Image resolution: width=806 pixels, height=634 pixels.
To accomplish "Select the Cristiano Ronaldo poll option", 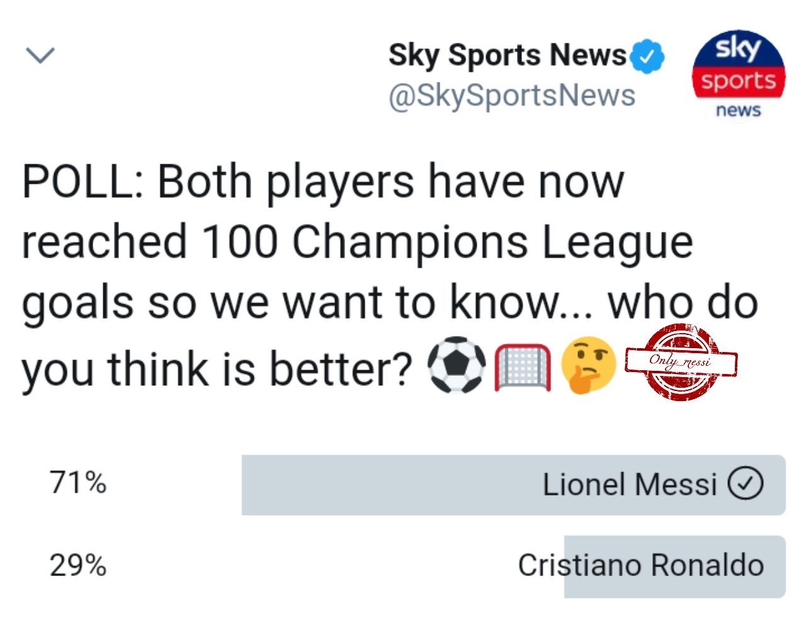I will [x=403, y=566].
